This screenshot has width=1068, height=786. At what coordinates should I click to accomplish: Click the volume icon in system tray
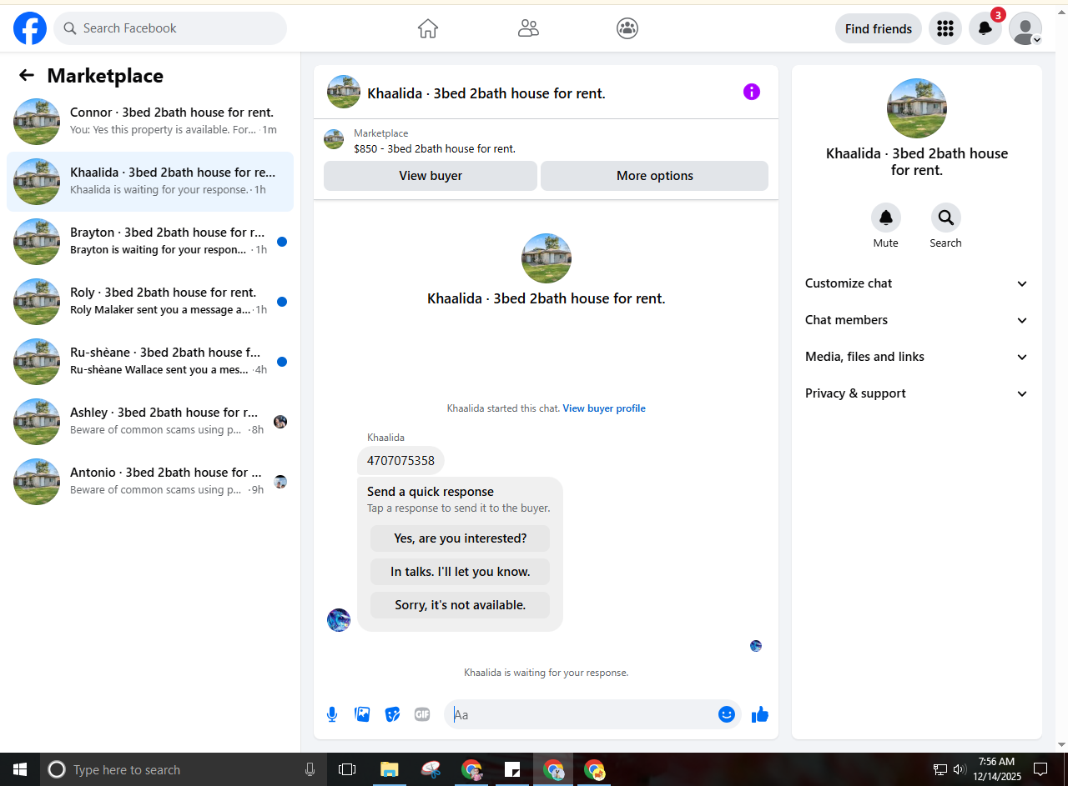click(x=959, y=769)
